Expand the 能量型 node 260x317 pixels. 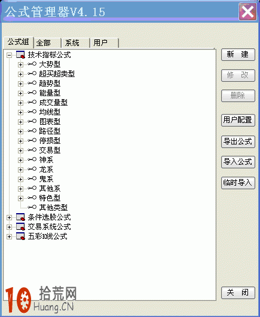pyautogui.click(x=20, y=93)
